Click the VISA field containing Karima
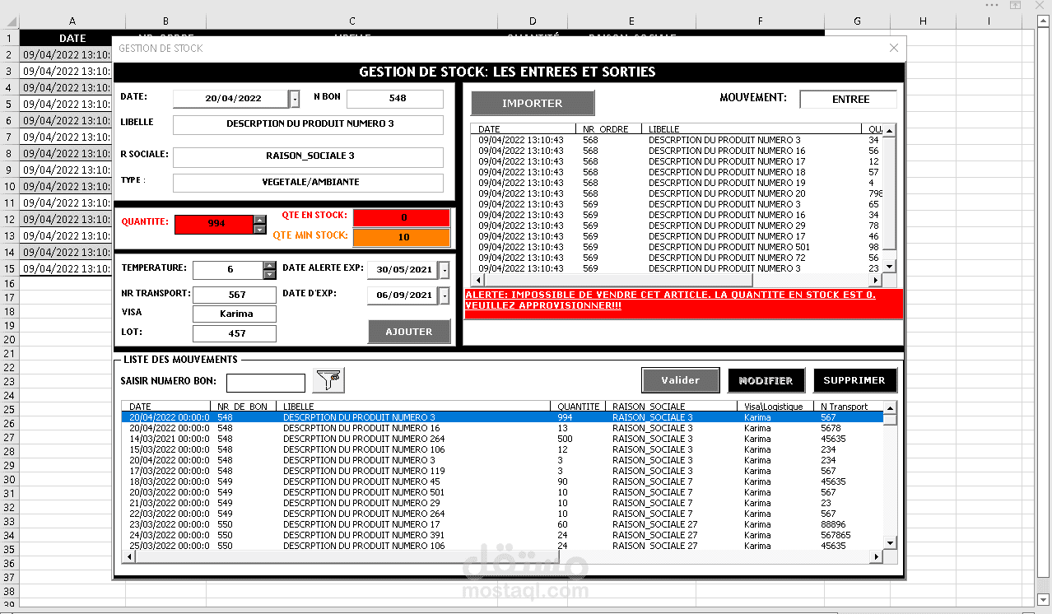 (235, 314)
